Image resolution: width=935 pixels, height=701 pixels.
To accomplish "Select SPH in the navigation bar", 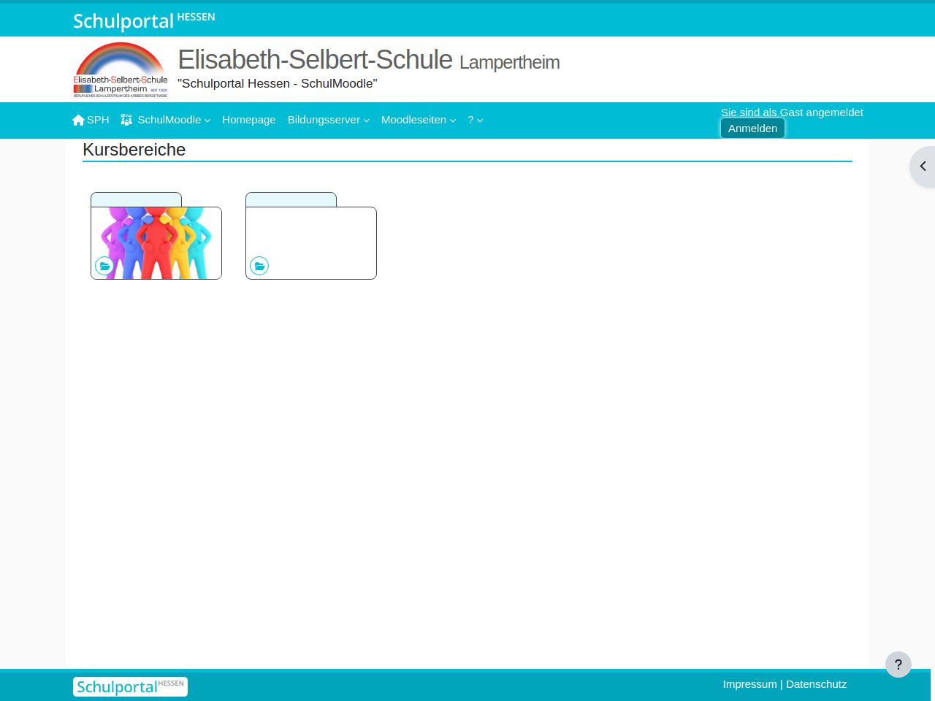I will coord(98,120).
